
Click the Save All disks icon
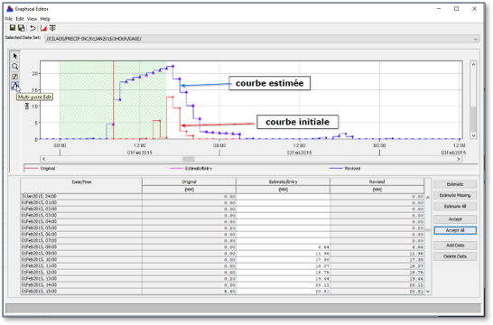[22, 28]
